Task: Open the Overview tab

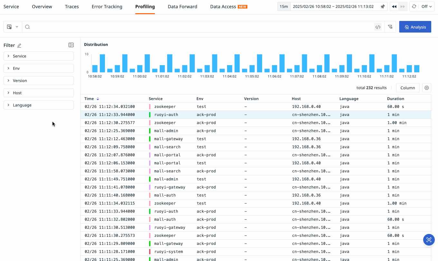Action: pyautogui.click(x=42, y=6)
